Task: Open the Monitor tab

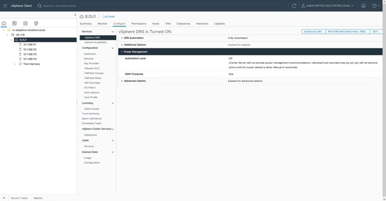Action: pos(102,24)
